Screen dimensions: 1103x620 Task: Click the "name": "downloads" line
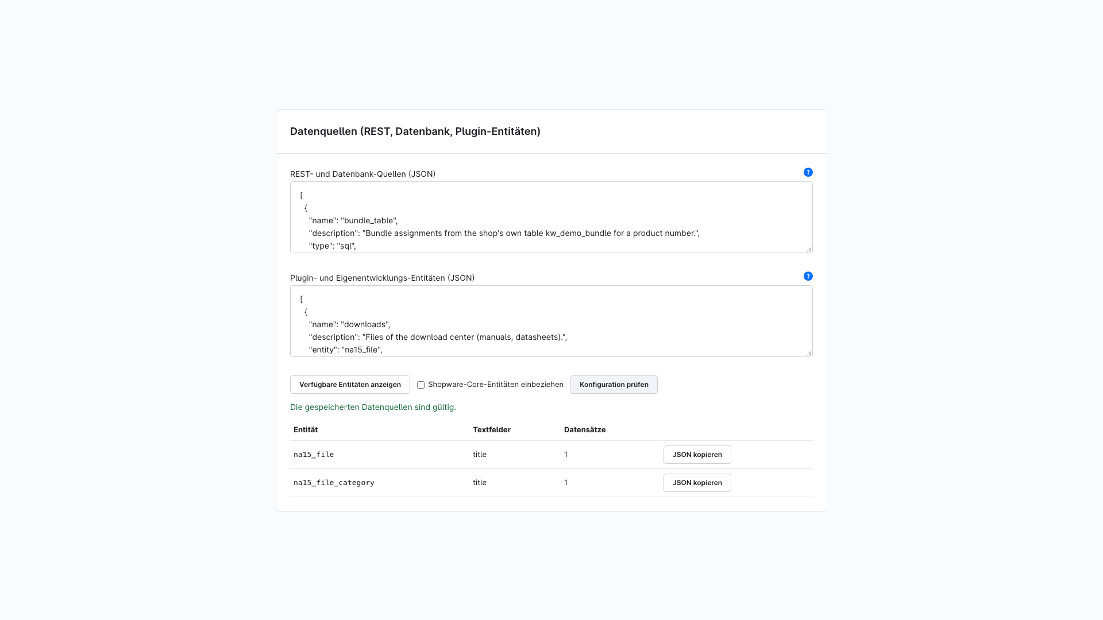coord(349,324)
